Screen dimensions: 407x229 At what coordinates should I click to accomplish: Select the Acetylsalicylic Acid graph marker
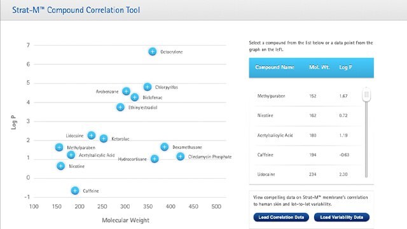click(x=71, y=155)
